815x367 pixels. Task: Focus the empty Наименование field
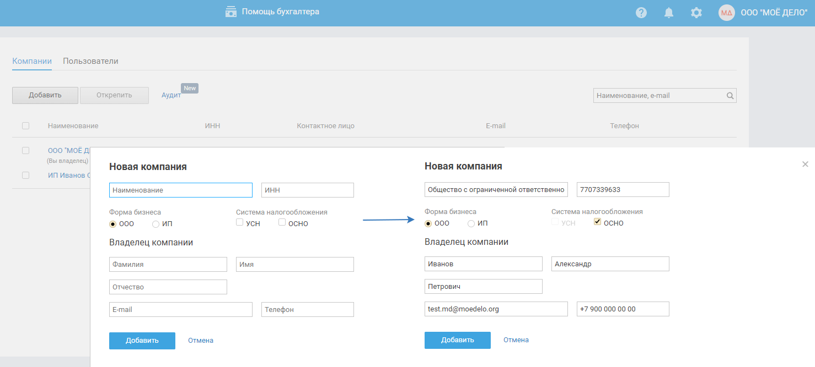tap(180, 190)
